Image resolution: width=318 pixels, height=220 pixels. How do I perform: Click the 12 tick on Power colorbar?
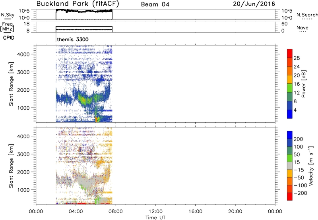click(297, 93)
